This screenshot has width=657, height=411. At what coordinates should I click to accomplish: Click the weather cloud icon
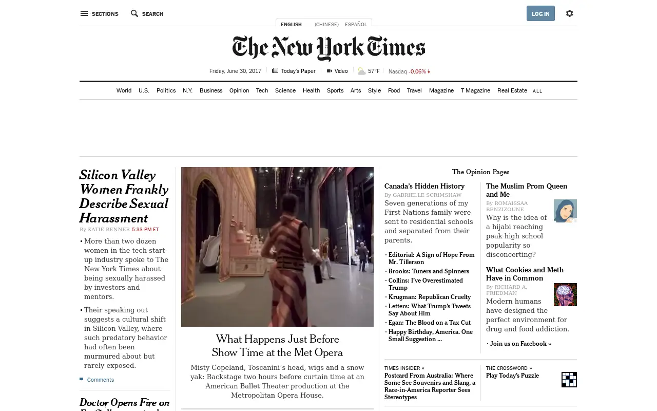[362, 71]
